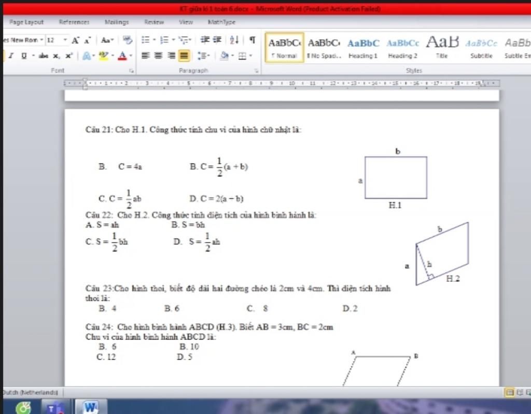
Task: Switch to the References tab
Action: [74, 22]
